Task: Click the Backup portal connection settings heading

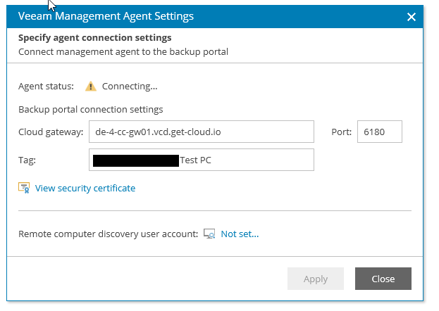Action: (91, 109)
